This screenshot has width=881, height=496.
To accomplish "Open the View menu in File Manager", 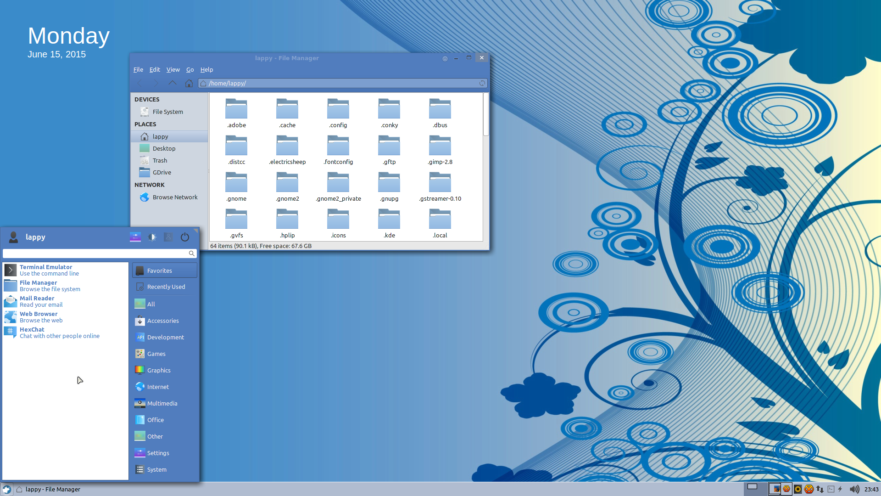I will 173,69.
